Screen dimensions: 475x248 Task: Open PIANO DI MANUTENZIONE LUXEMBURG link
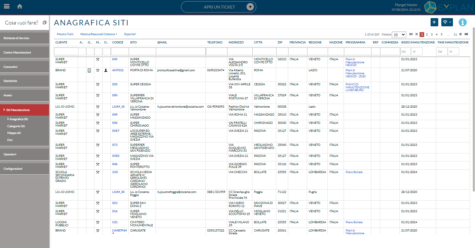coord(357,87)
